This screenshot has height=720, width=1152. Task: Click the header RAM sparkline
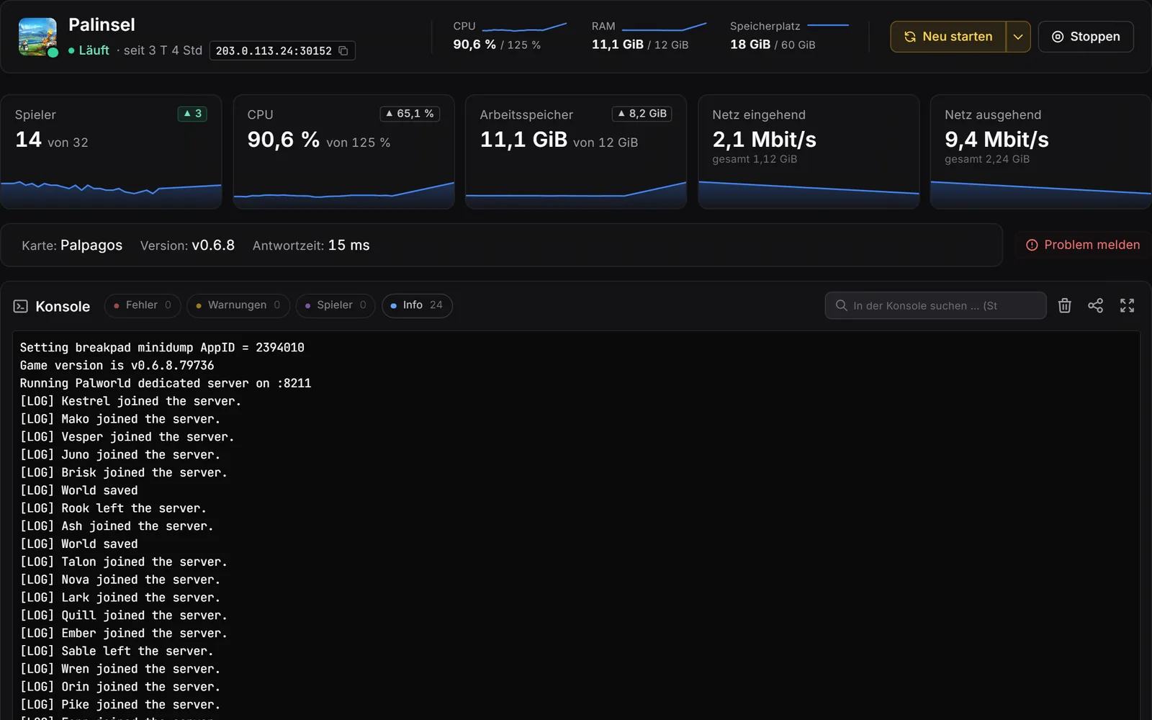pyautogui.click(x=664, y=27)
